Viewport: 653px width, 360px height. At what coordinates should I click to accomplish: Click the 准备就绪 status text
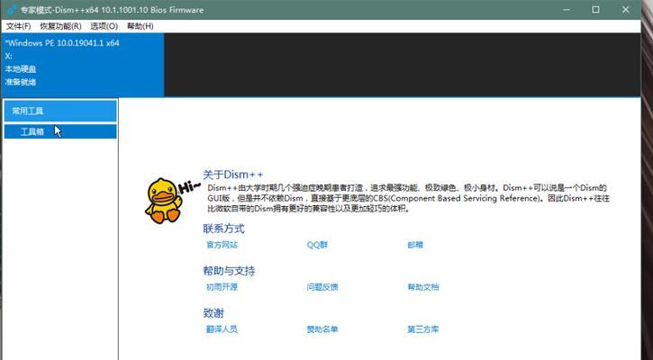click(x=21, y=82)
